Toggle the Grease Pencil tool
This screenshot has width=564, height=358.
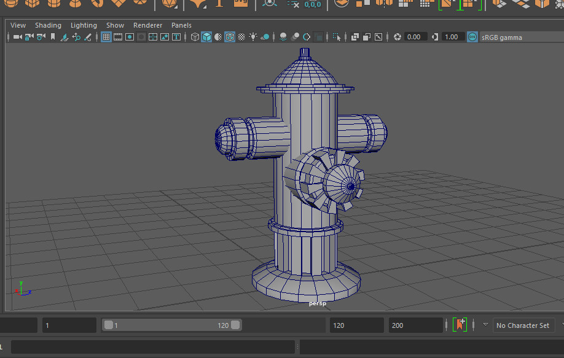(x=88, y=37)
